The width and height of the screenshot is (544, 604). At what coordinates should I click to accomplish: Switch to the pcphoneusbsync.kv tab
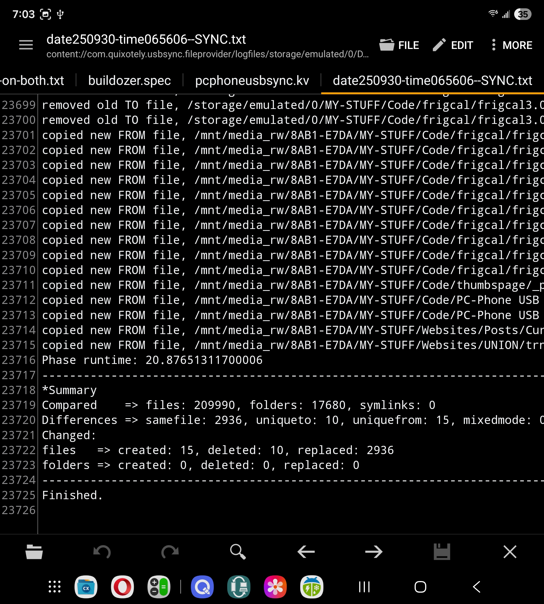(252, 80)
